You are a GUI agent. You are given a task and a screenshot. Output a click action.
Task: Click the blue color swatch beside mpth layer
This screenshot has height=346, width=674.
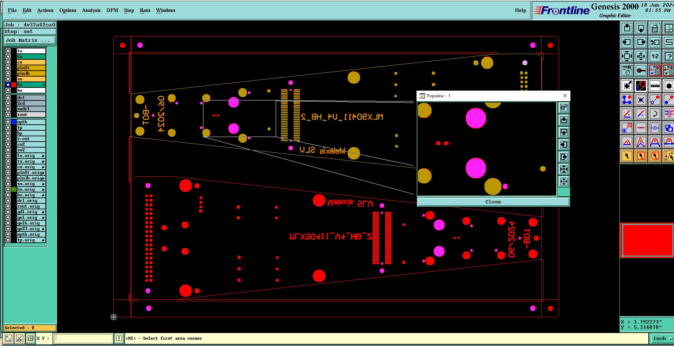pos(14,122)
